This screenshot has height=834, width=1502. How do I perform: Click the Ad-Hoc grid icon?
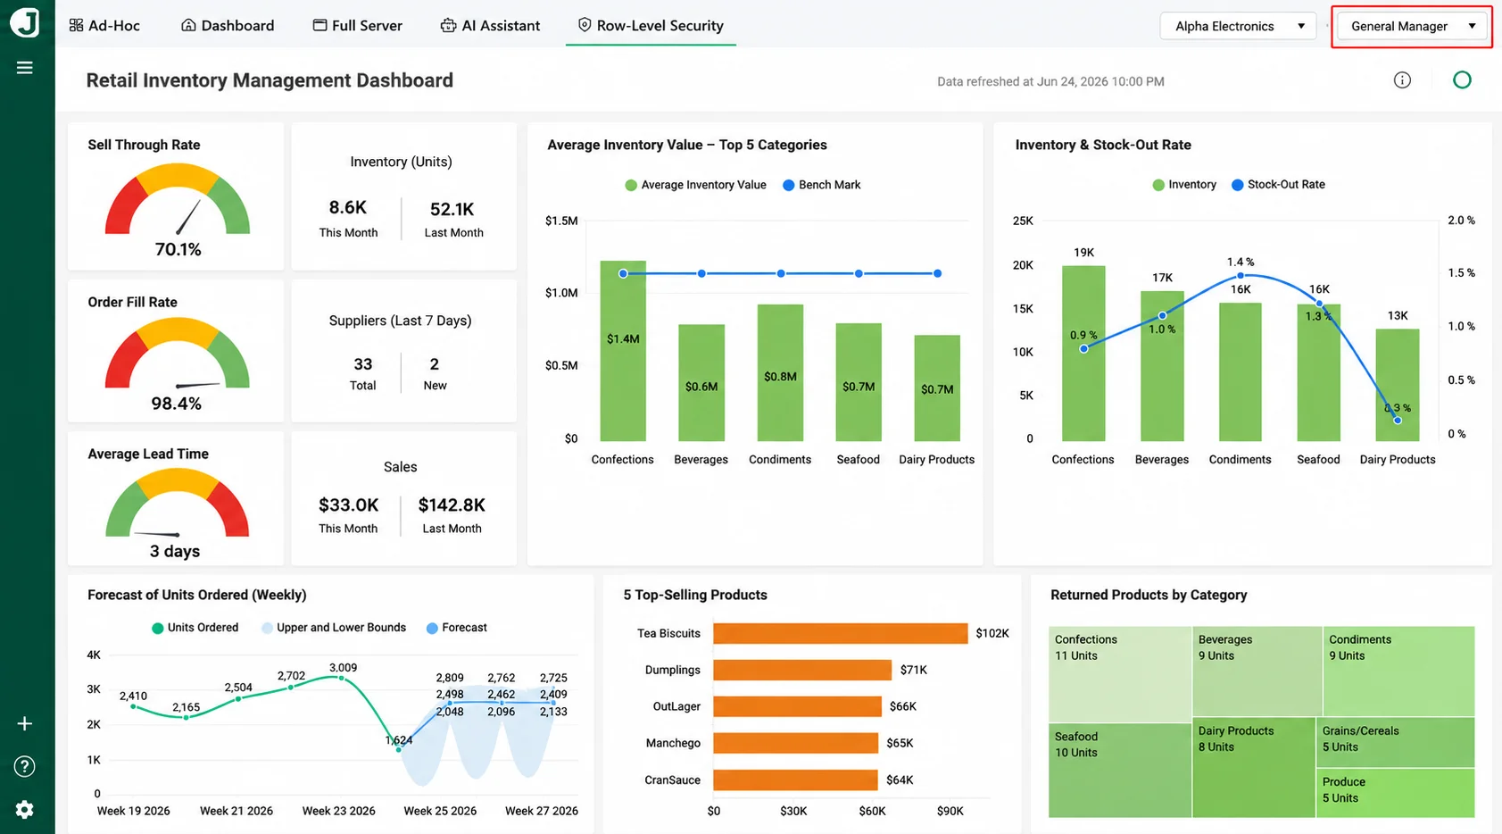pos(76,25)
